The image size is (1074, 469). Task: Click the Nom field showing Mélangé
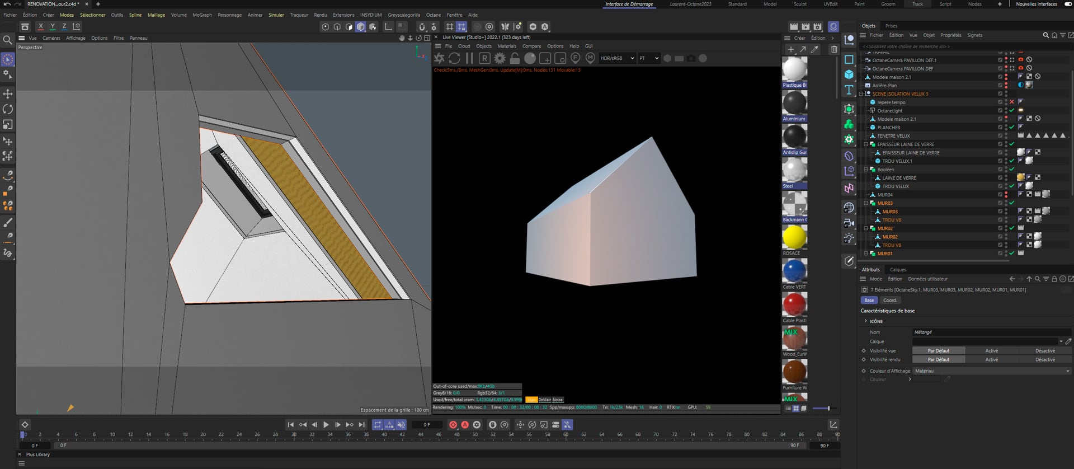991,332
